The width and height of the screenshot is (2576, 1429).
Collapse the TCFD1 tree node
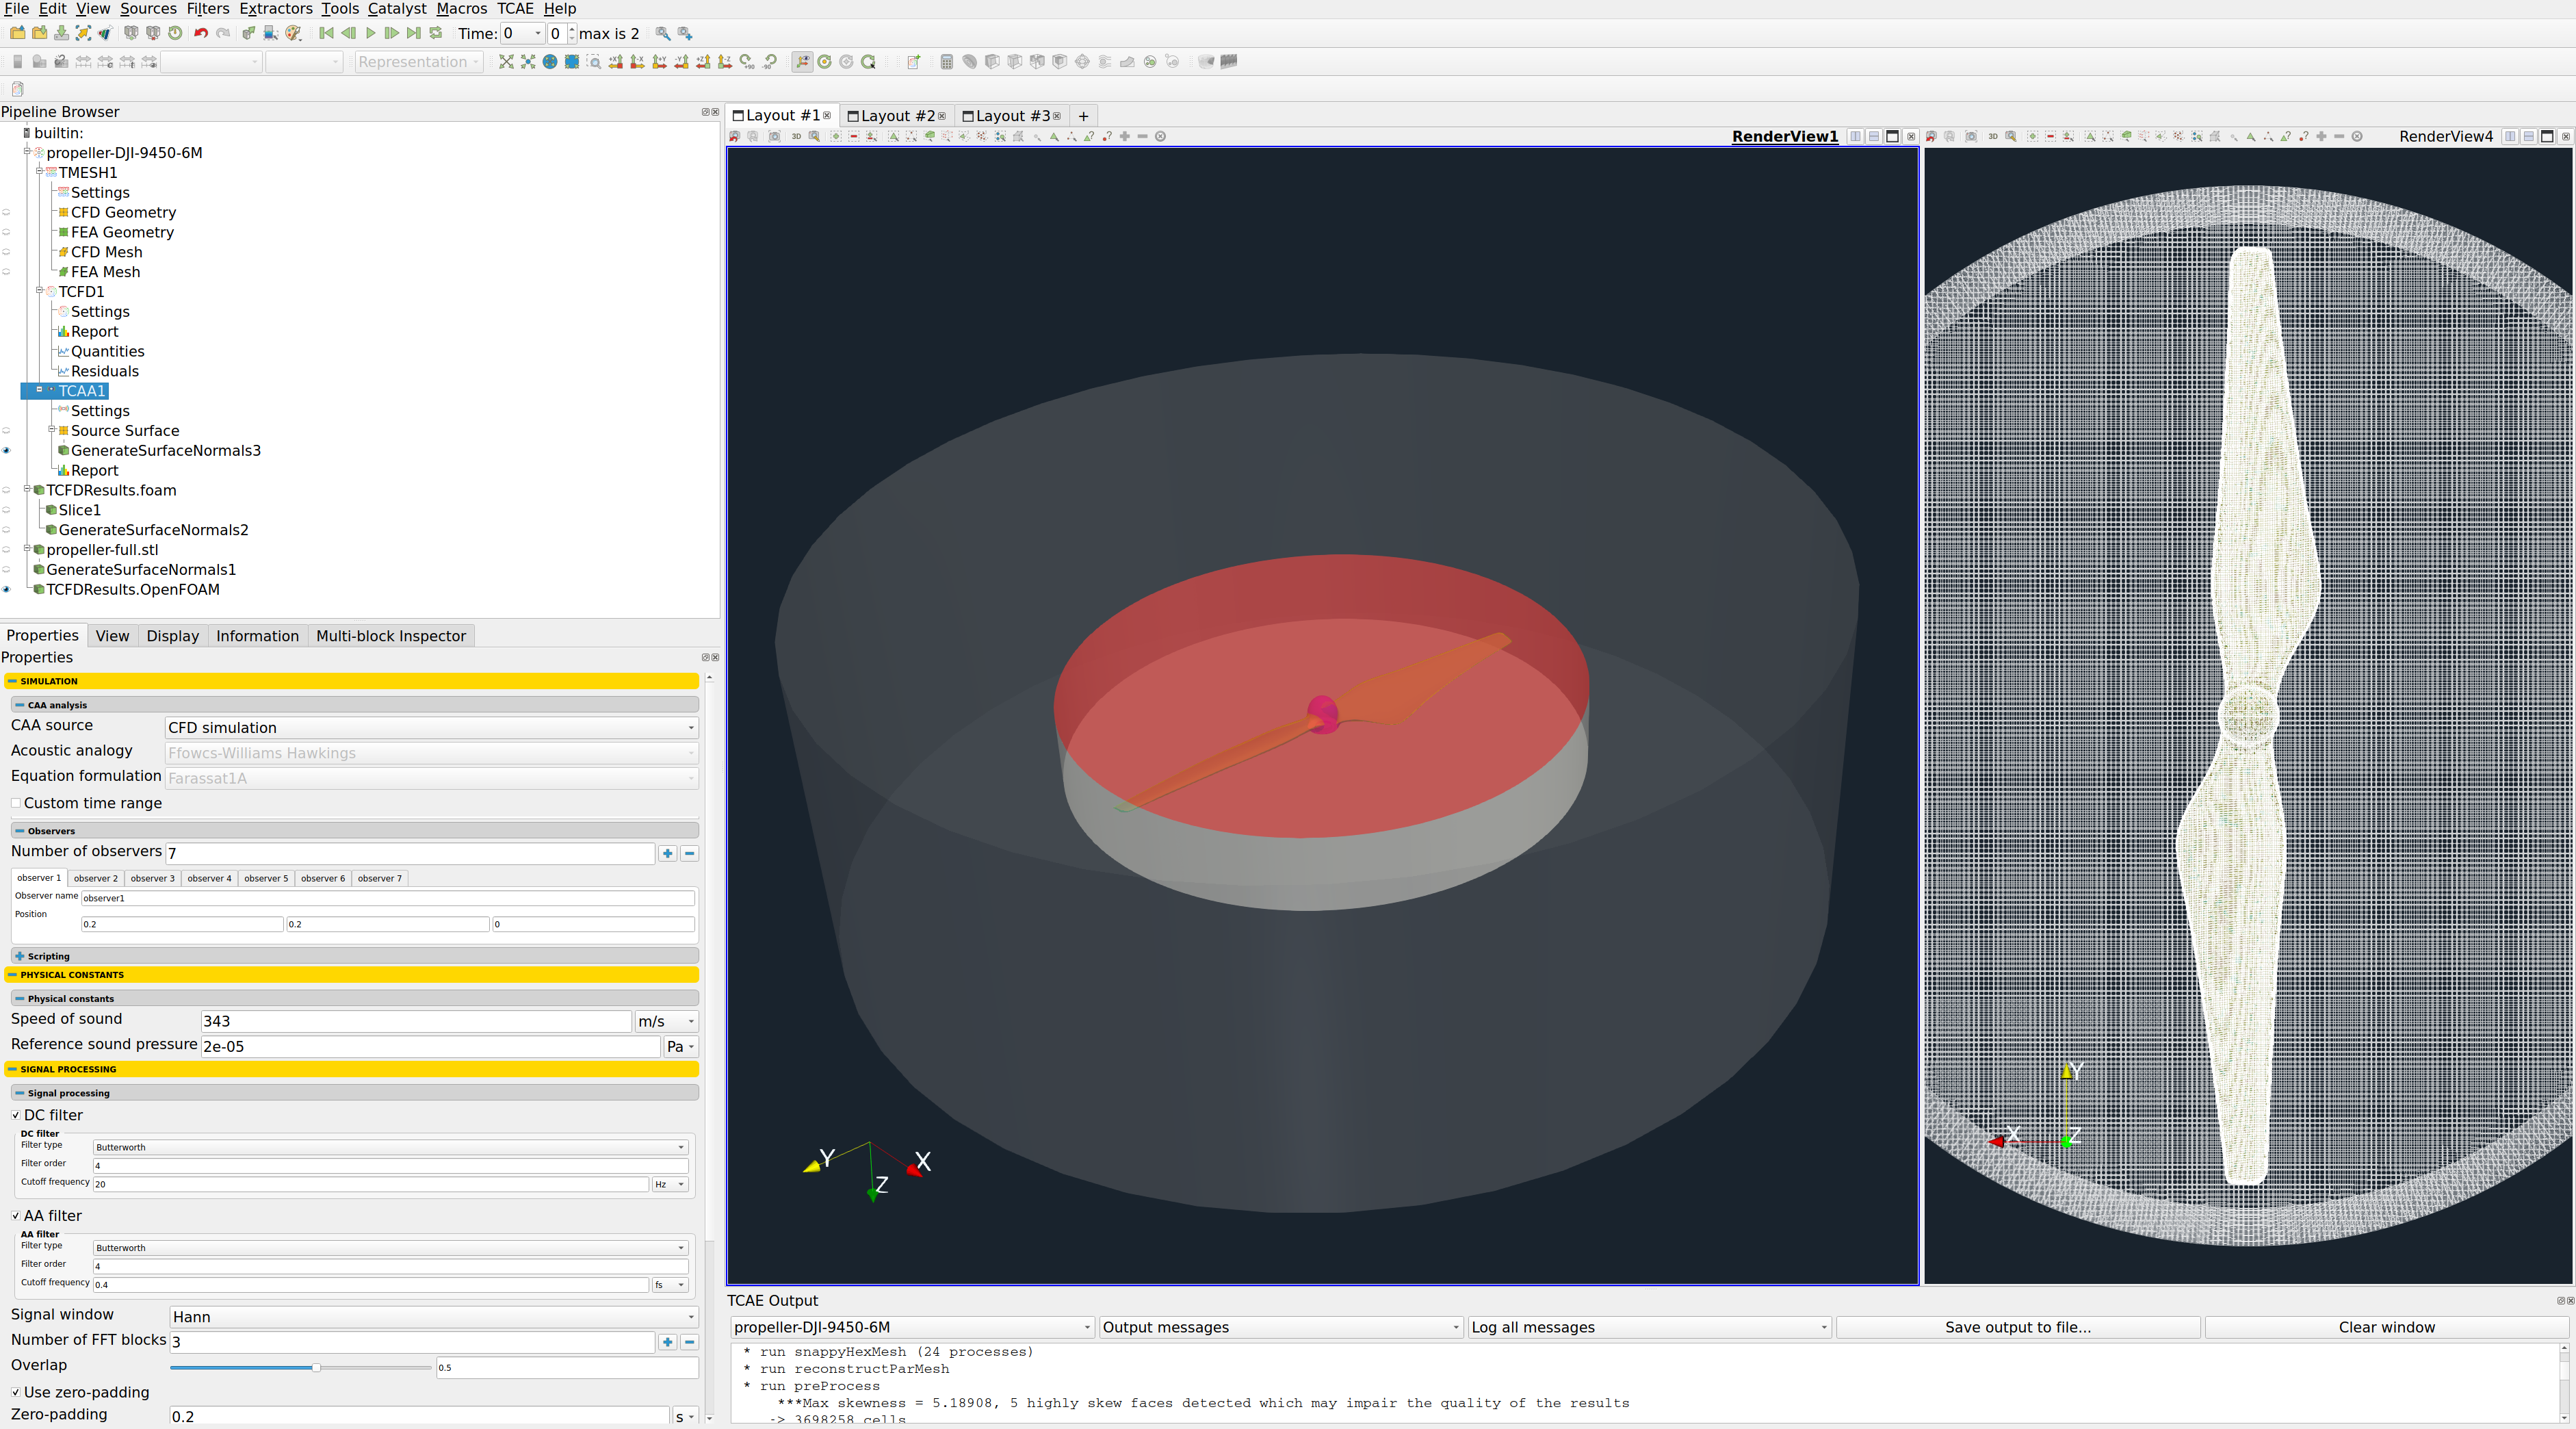[x=40, y=290]
